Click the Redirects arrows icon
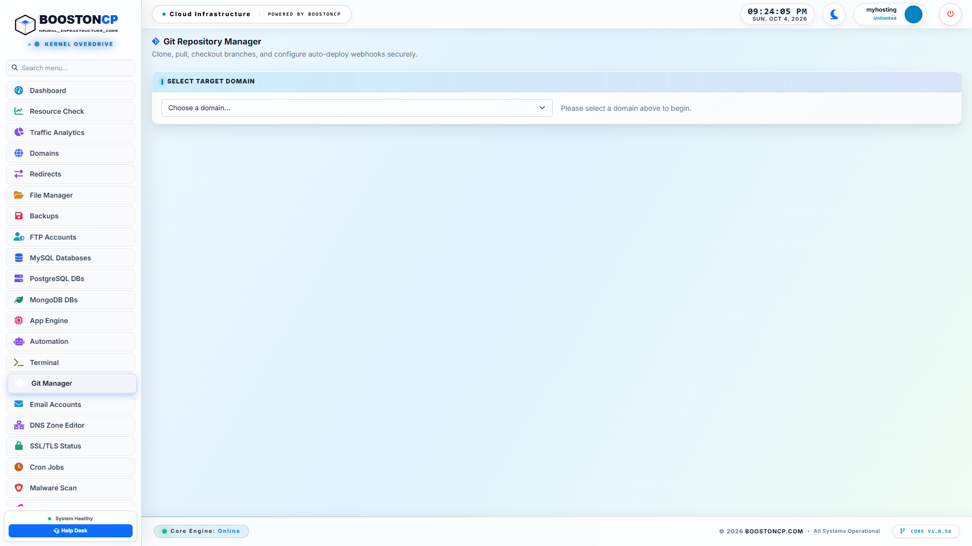This screenshot has width=972, height=546. pos(19,174)
